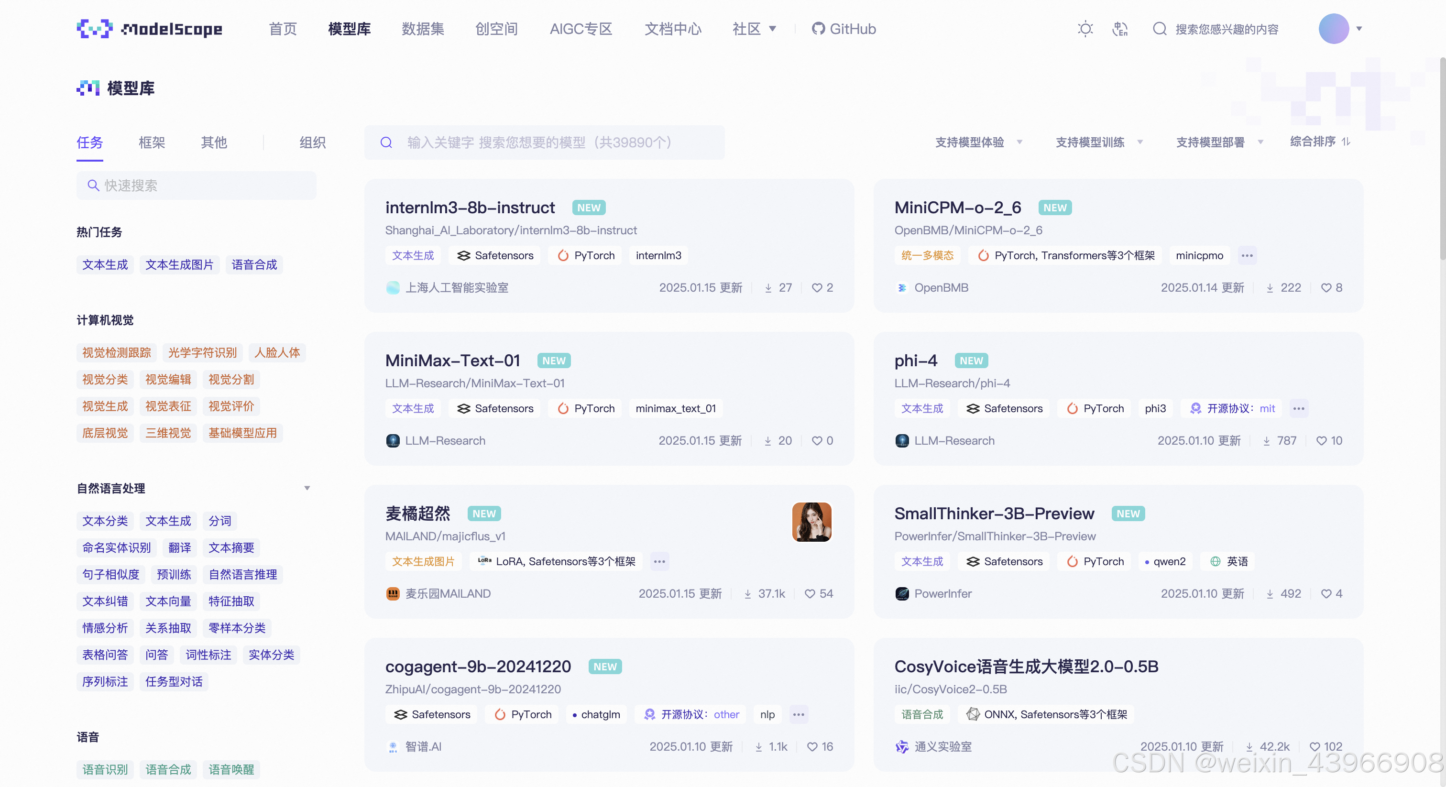Open the internlm3-8b-instruct model link
Viewport: 1446px width, 787px height.
point(469,208)
